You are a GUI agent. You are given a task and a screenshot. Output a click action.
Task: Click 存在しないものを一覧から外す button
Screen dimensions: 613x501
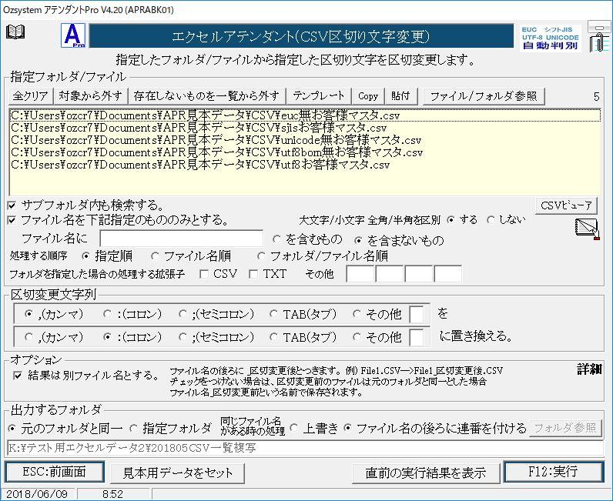pos(206,95)
